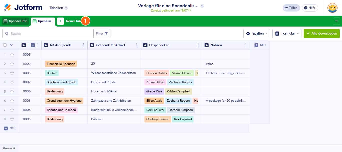Star row 8 with Pullover
342x152 pixels.
12,119
